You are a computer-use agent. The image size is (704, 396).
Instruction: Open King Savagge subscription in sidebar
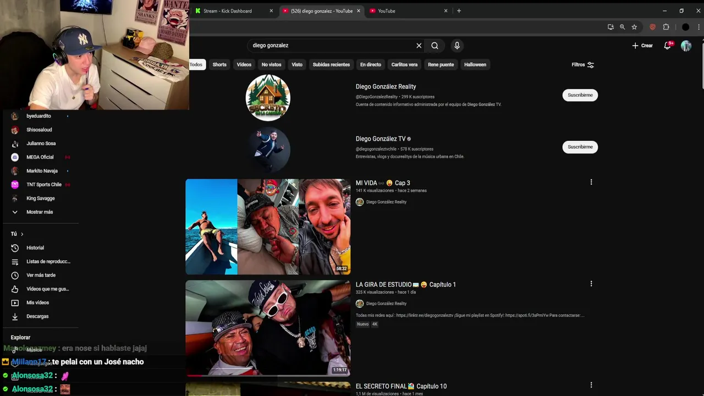click(x=40, y=199)
